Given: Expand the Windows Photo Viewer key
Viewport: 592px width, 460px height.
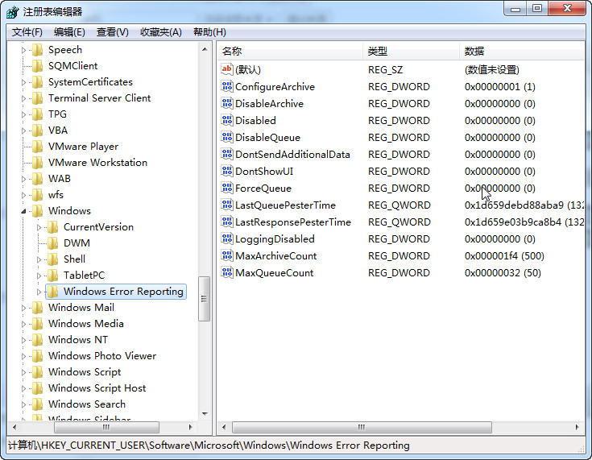Looking at the screenshot, I should tap(23, 356).
